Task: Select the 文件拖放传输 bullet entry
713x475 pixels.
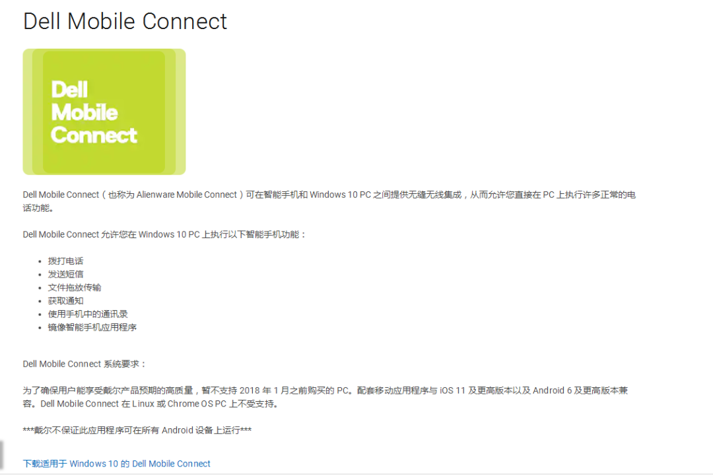Action: pyautogui.click(x=75, y=288)
